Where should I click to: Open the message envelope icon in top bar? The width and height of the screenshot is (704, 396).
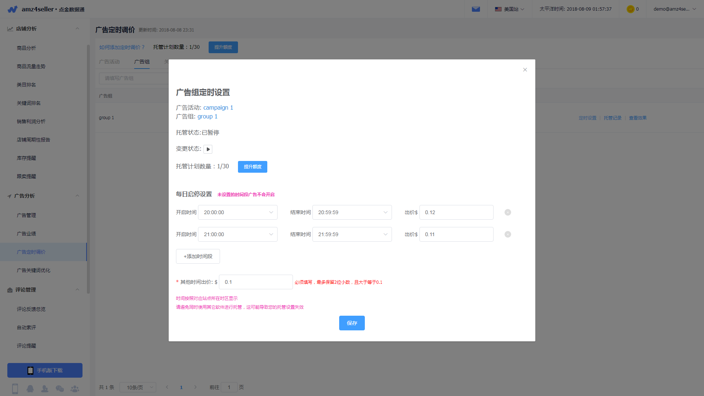(476, 9)
